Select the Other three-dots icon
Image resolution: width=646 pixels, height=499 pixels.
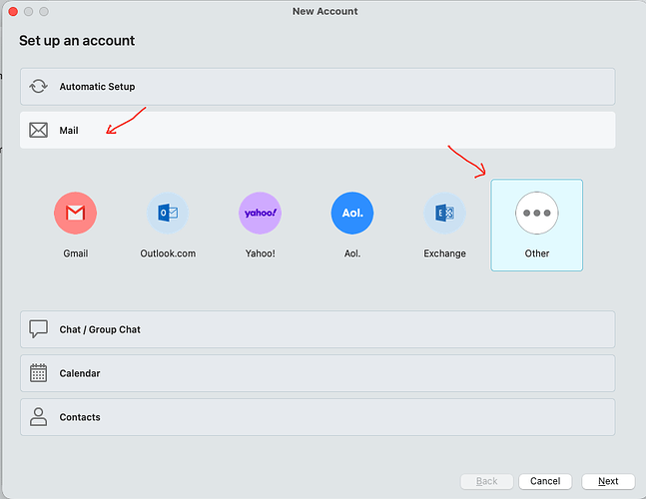[537, 213]
